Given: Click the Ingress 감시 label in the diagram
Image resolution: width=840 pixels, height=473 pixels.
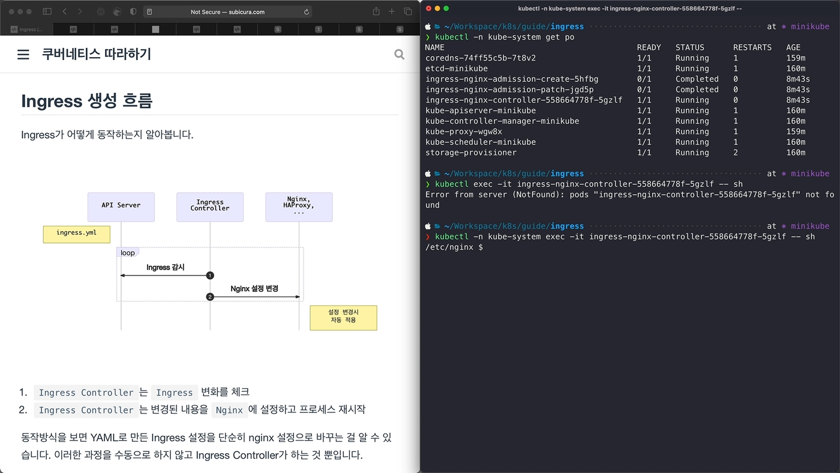Looking at the screenshot, I should point(166,267).
